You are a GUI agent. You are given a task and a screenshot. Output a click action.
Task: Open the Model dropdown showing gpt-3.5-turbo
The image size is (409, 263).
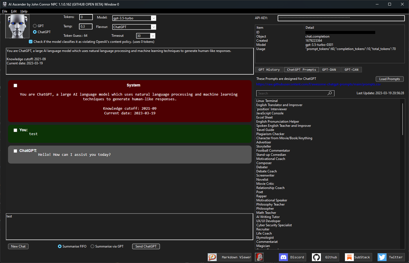154,18
